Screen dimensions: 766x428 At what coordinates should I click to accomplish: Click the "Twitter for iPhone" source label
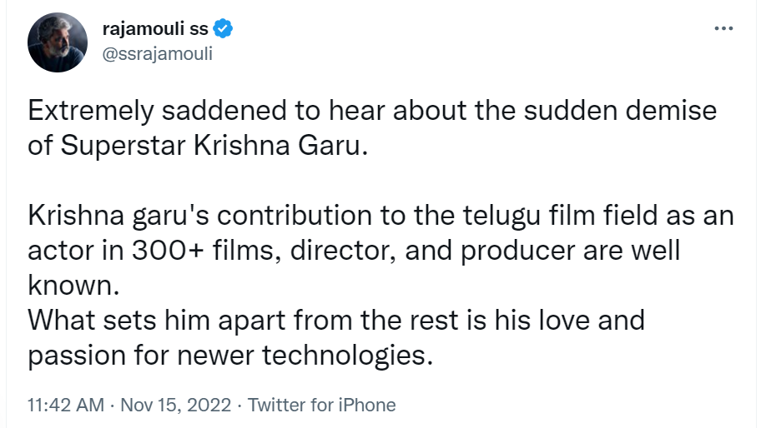(322, 406)
